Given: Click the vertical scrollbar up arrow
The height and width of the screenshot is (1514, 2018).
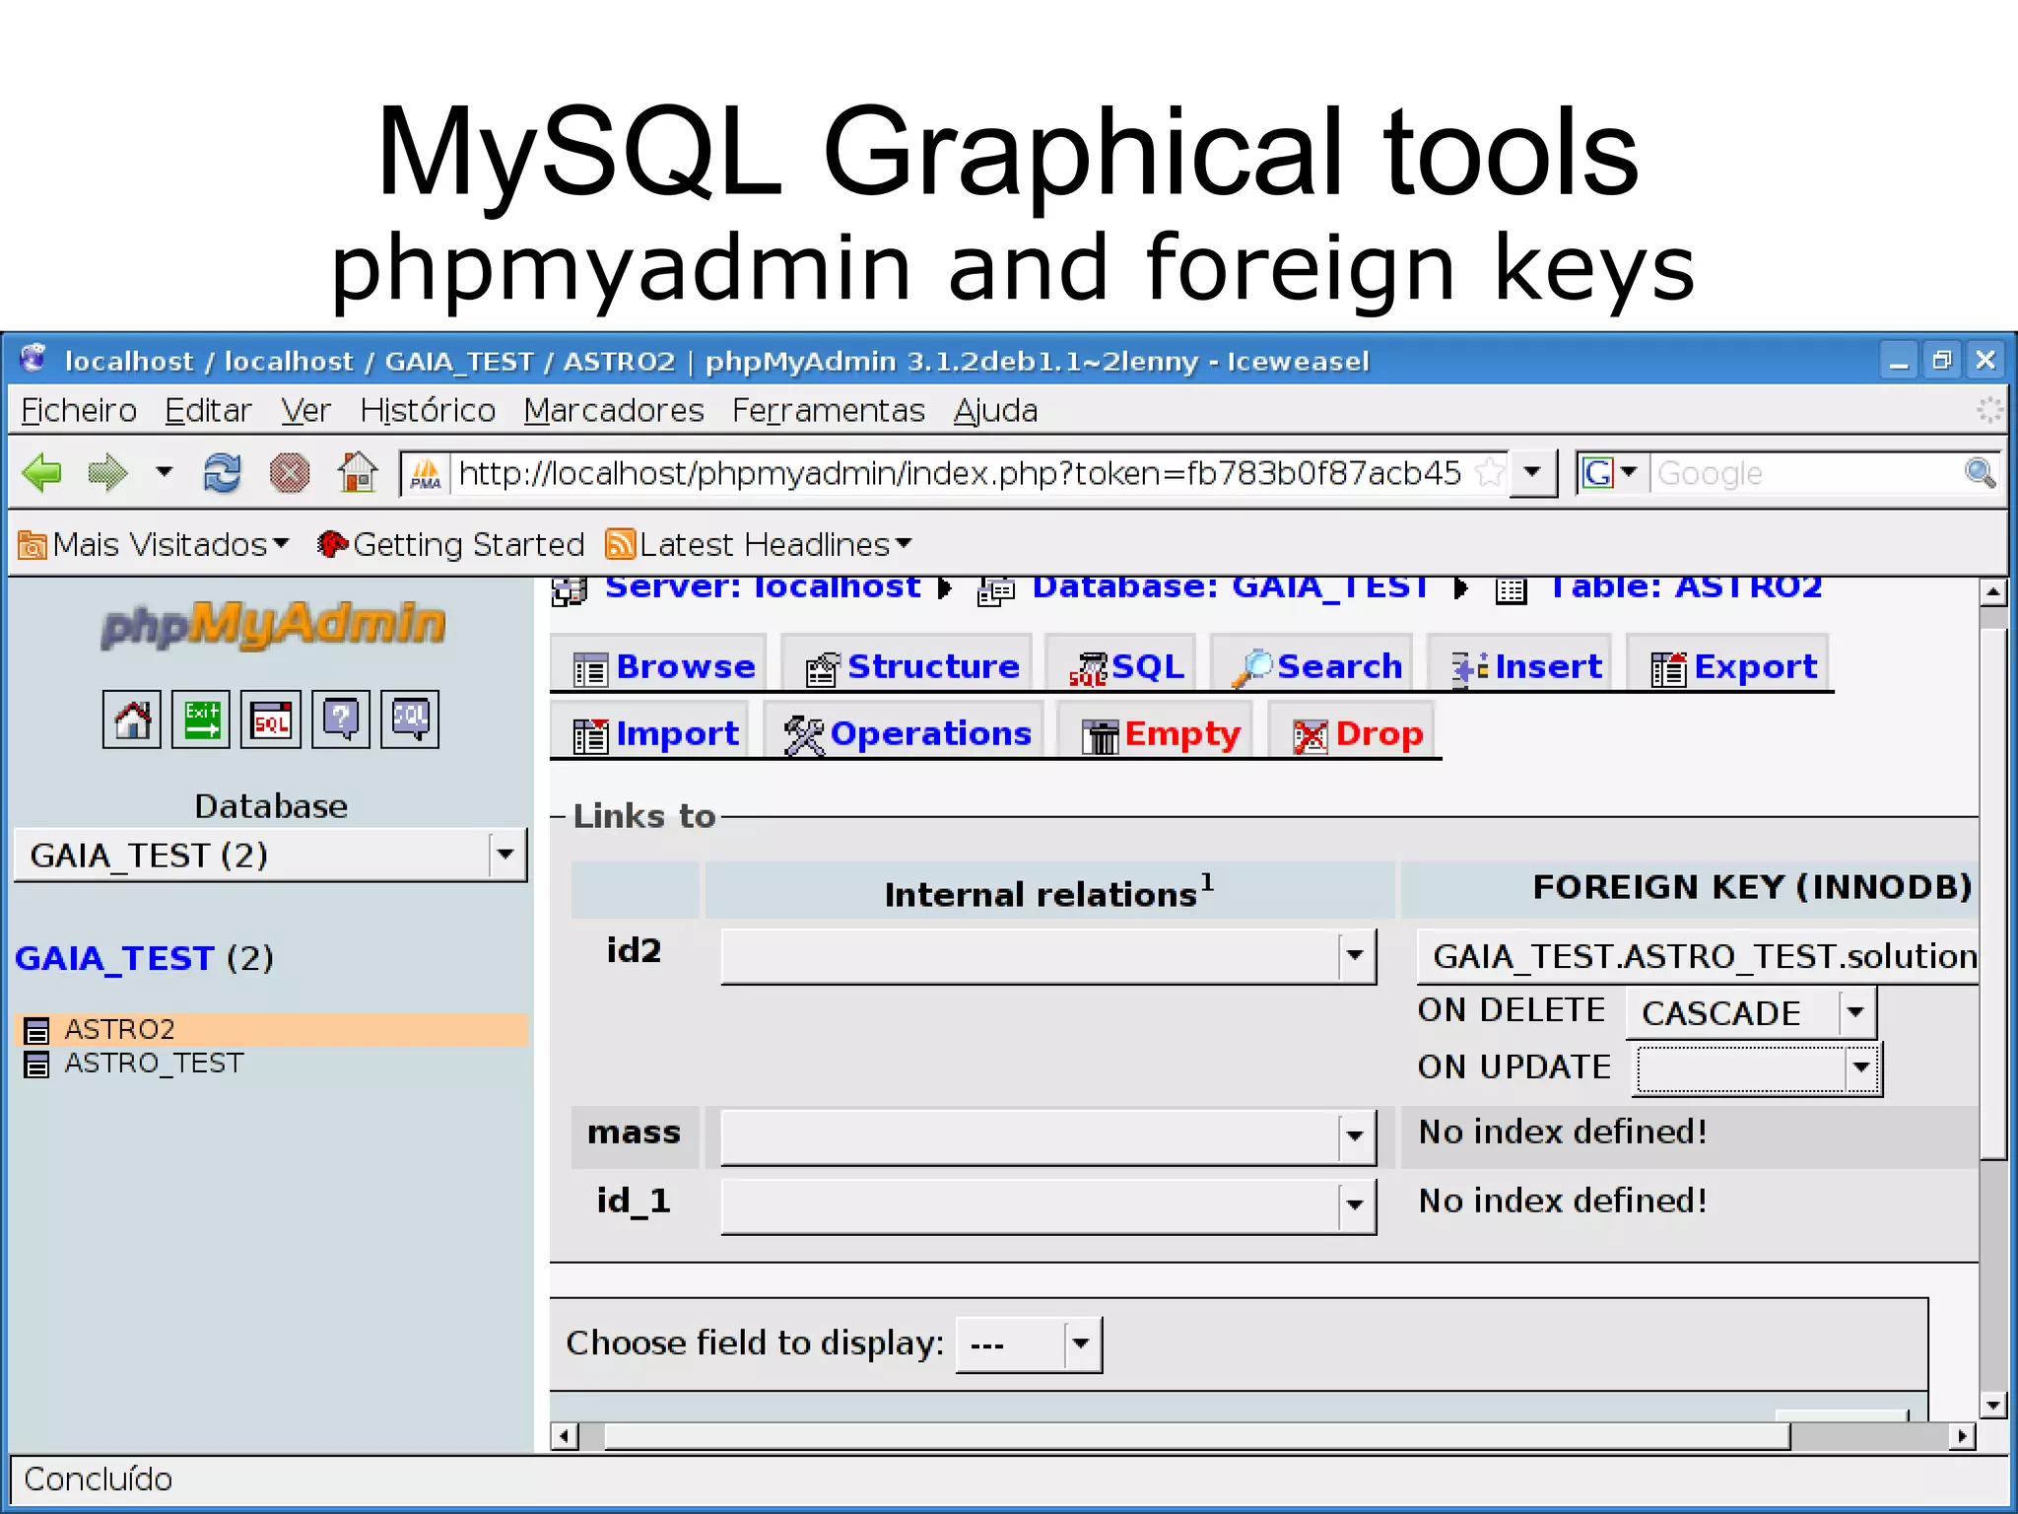Looking at the screenshot, I should 1993,592.
